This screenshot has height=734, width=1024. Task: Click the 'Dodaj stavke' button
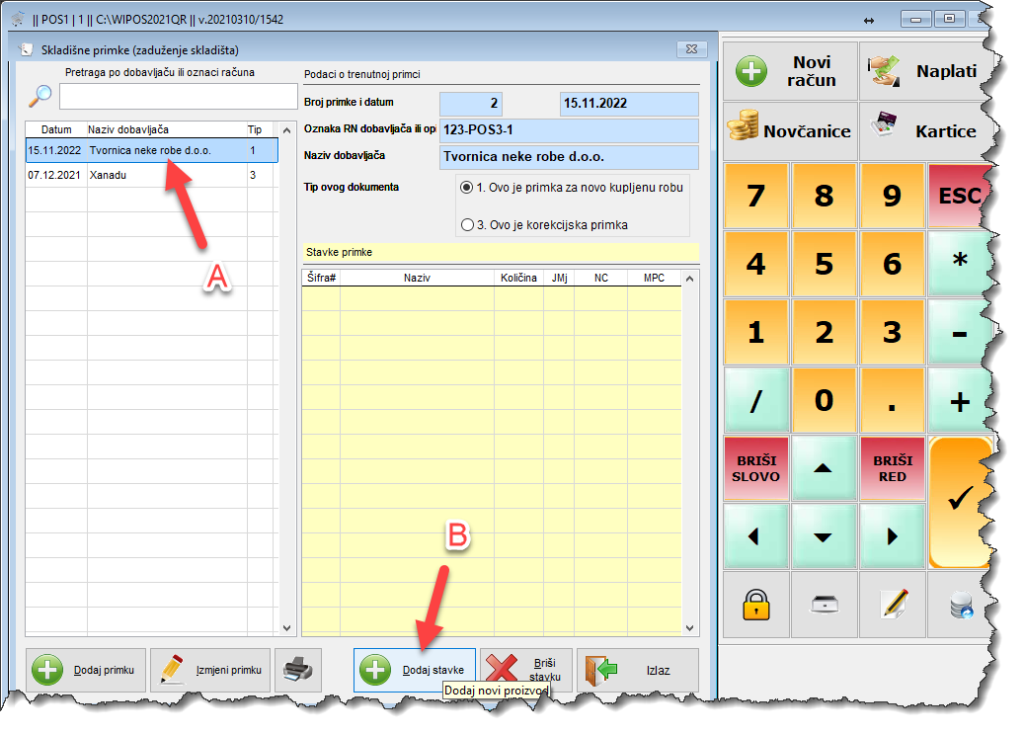click(415, 671)
